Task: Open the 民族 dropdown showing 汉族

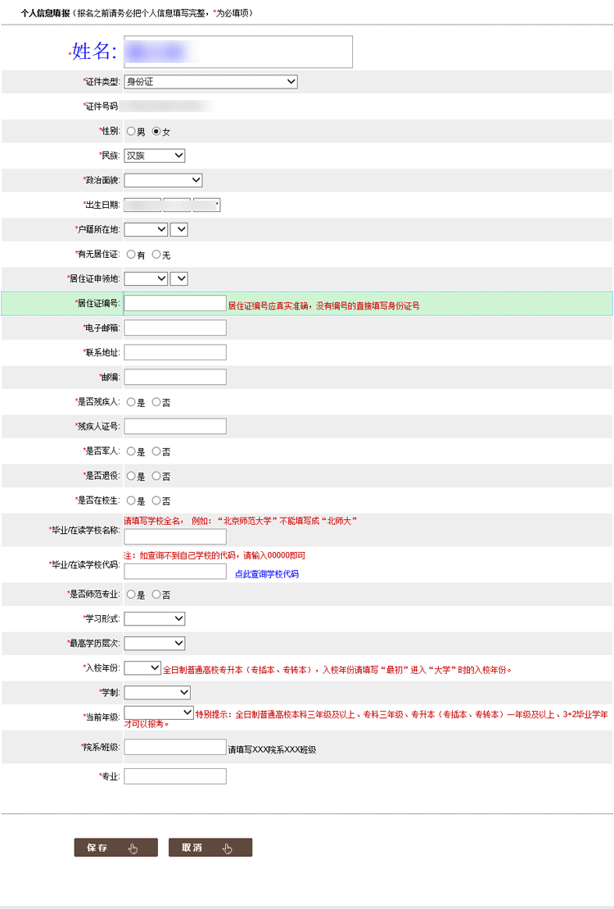Action: pyautogui.click(x=154, y=156)
